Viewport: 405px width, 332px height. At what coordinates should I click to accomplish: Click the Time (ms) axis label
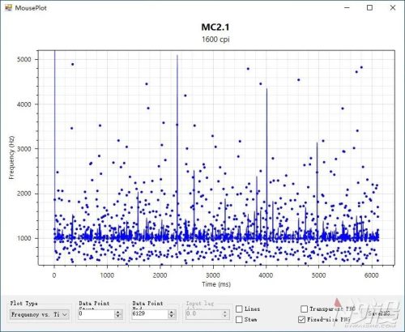(x=216, y=284)
